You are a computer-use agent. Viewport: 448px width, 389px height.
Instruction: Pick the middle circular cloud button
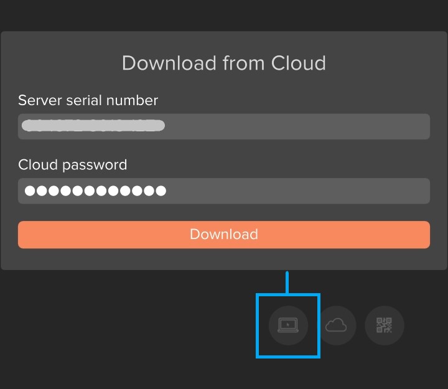(336, 325)
